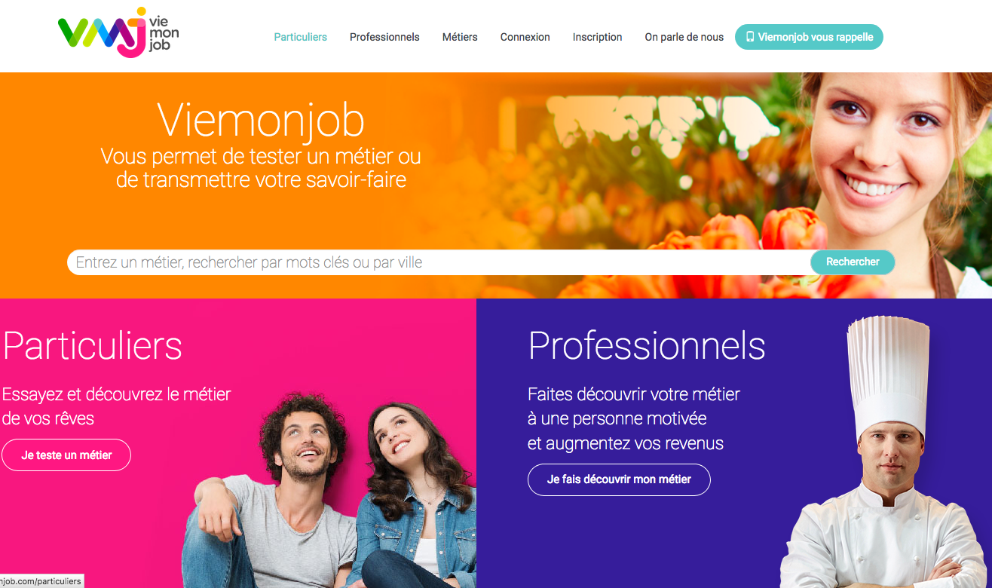Open the Professionnels menu item
The height and width of the screenshot is (588, 992).
click(x=384, y=37)
